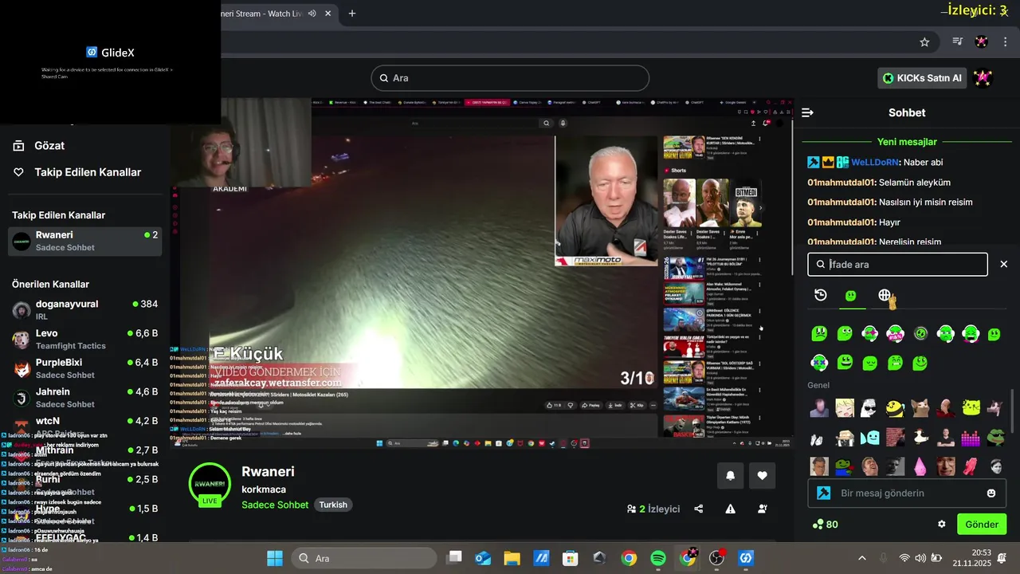Viewport: 1020px width, 574px height.
Task: Click the 'KICKs Satın Al' button
Action: click(923, 78)
